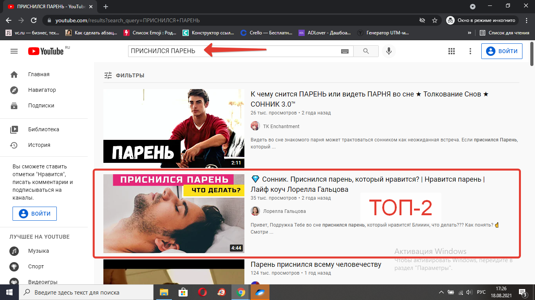Open Microsoft Store from the taskbar

(183, 292)
